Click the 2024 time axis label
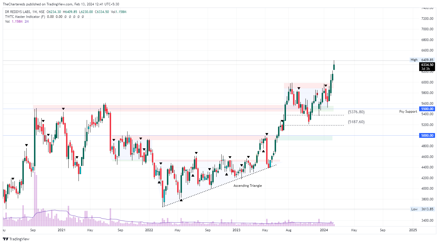 click(324, 230)
